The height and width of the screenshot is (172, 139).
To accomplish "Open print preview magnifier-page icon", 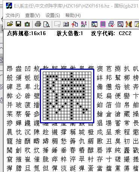I will (46, 24).
